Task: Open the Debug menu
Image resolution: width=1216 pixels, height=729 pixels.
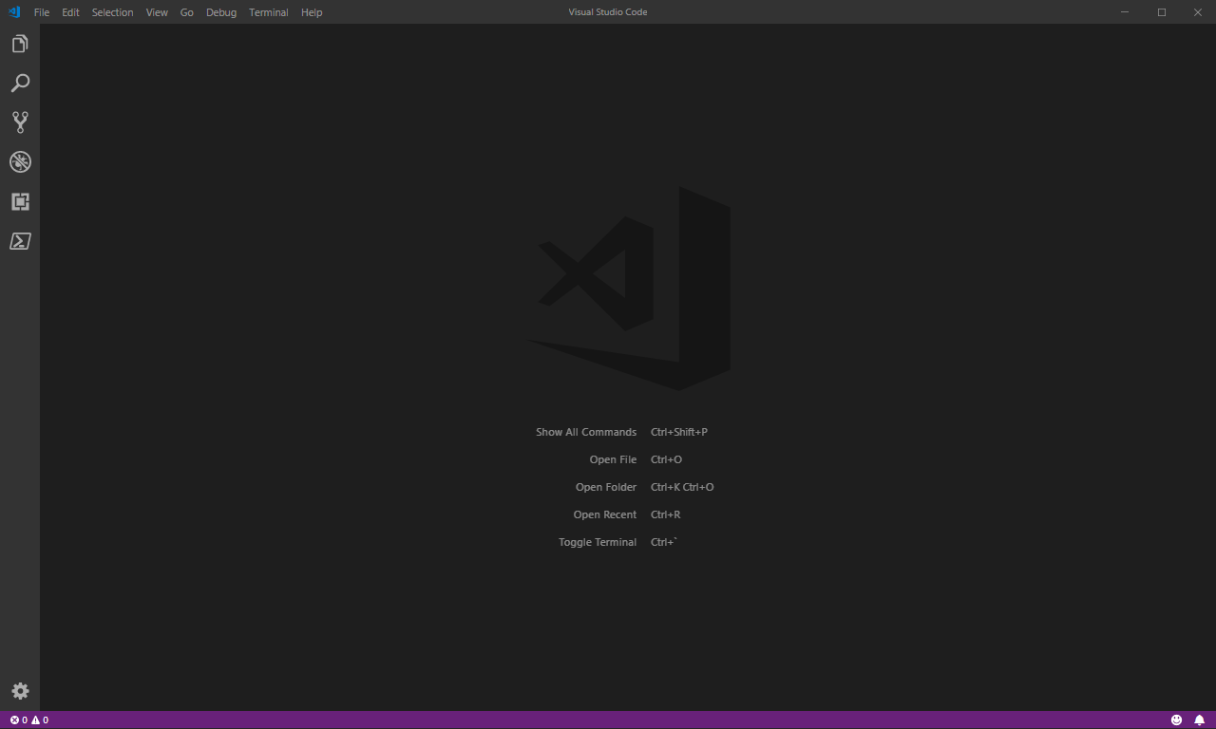Action: pos(221,12)
